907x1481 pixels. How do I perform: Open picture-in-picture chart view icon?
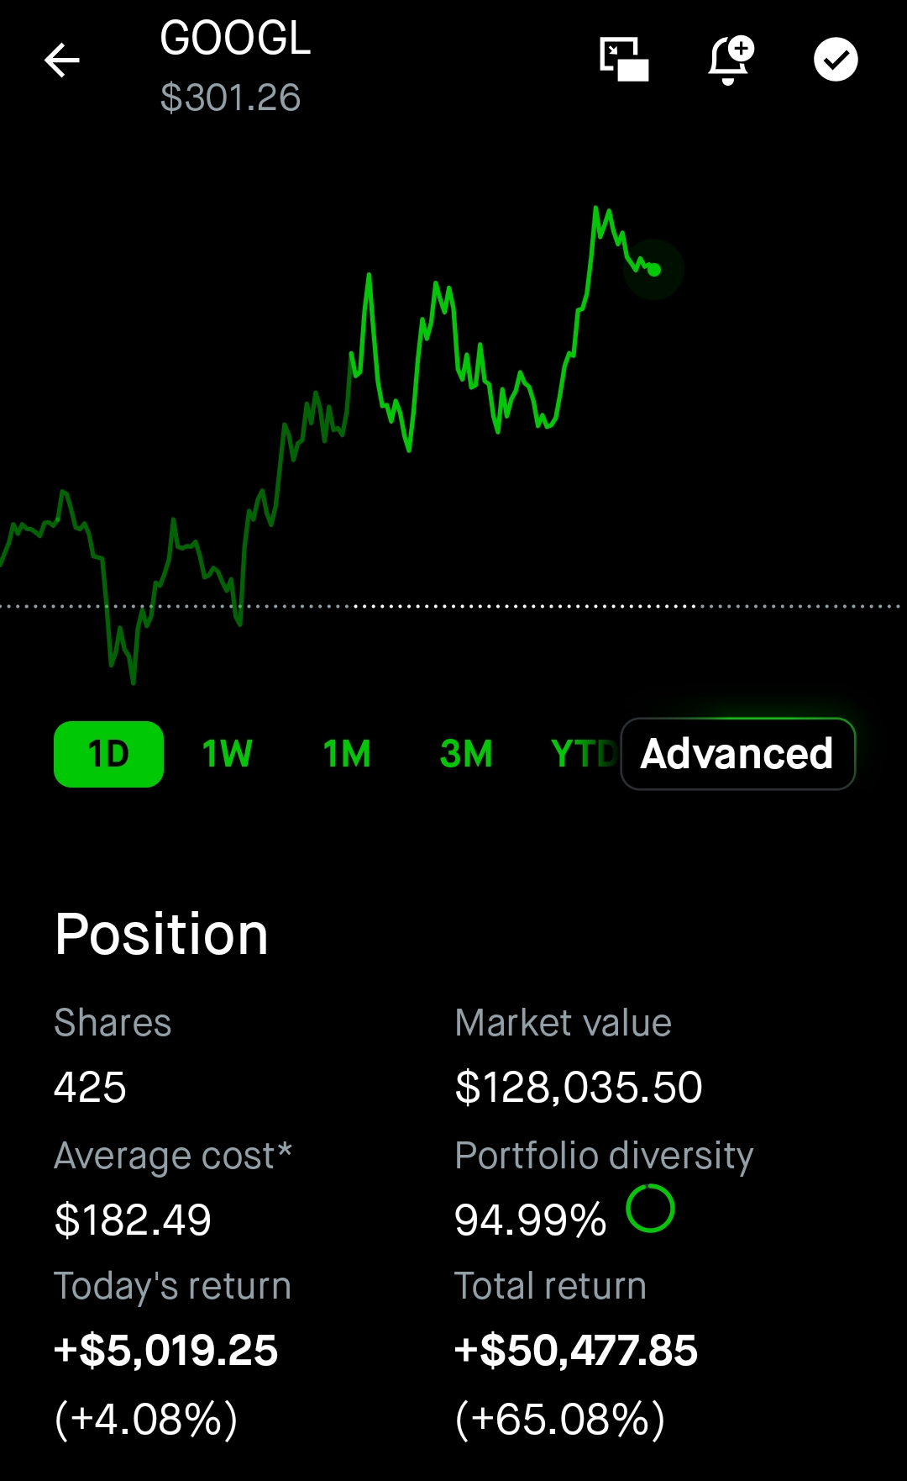coord(624,60)
